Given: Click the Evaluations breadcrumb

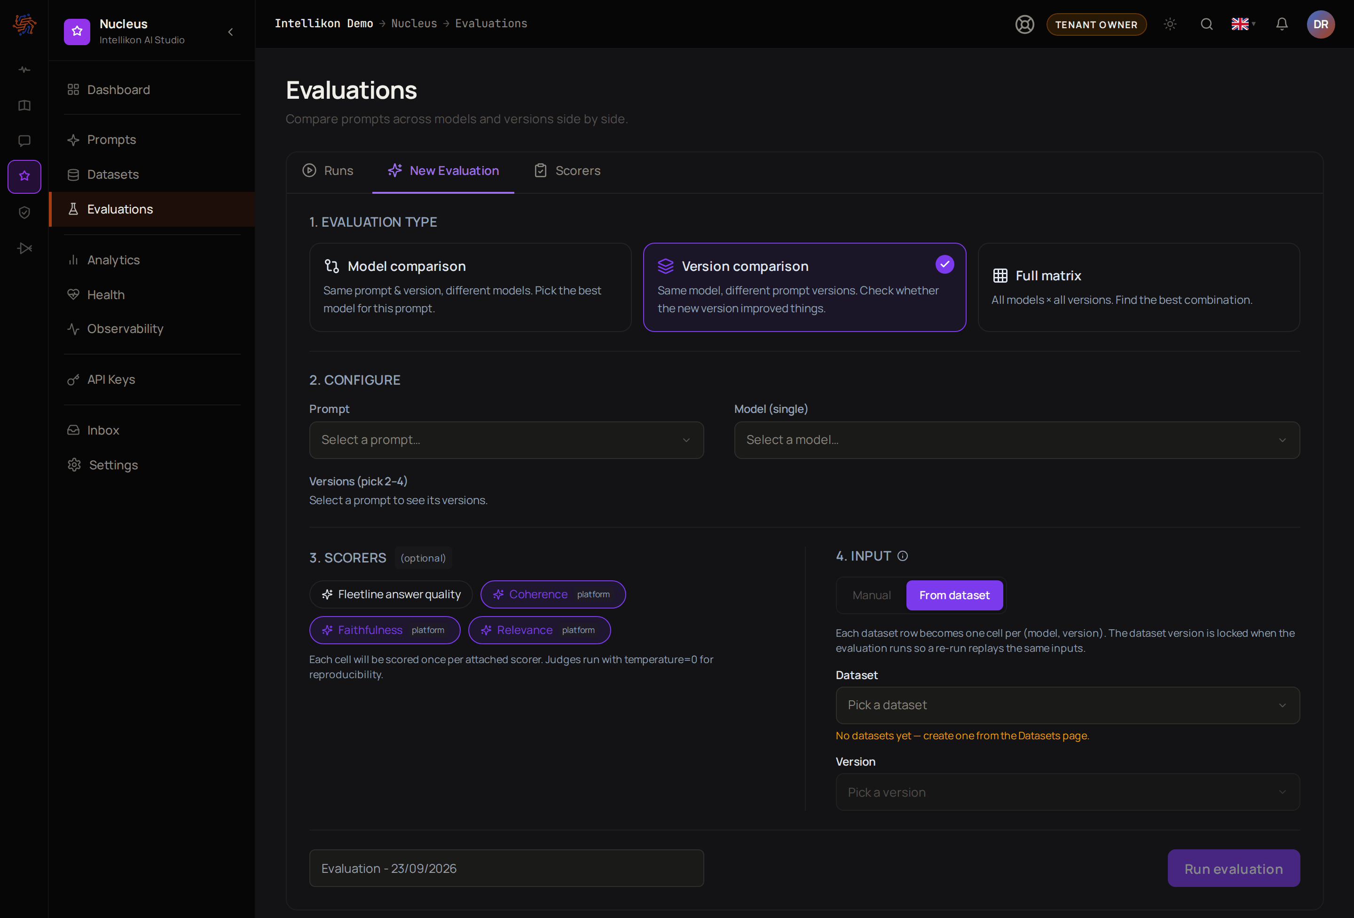Looking at the screenshot, I should click(490, 24).
